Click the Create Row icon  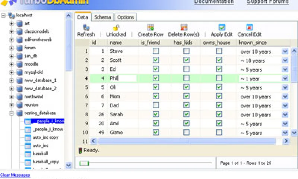tap(150, 27)
